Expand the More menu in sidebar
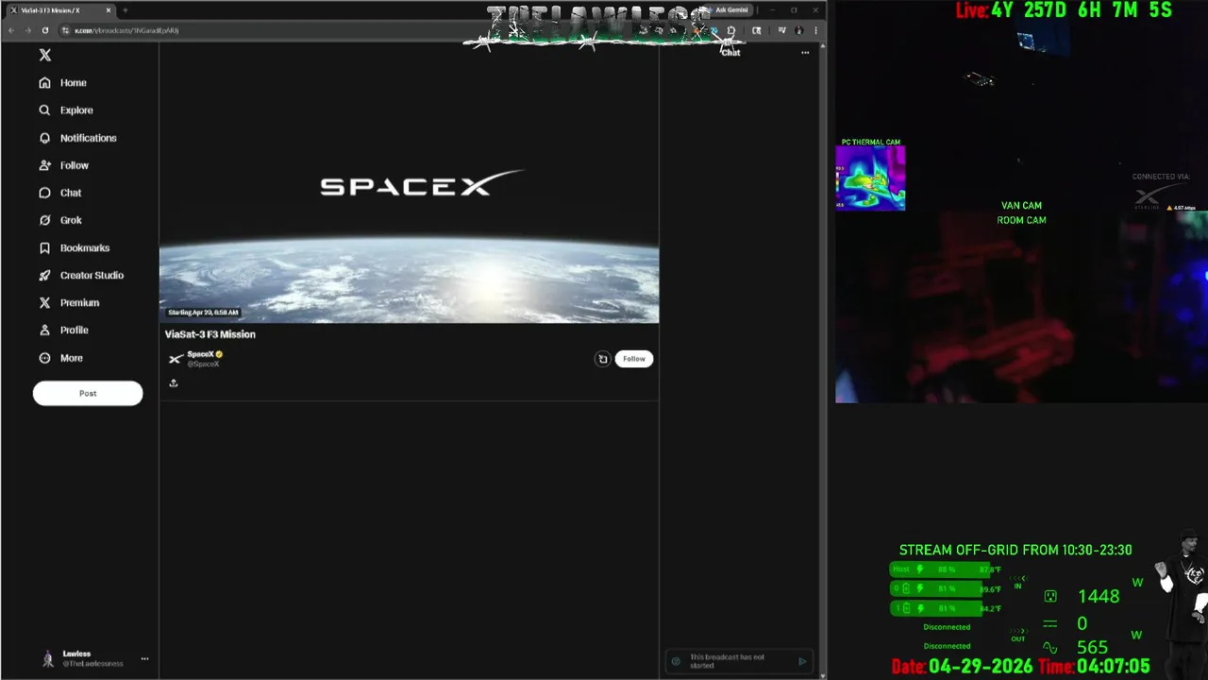Viewport: 1208px width, 680px height. tap(61, 358)
